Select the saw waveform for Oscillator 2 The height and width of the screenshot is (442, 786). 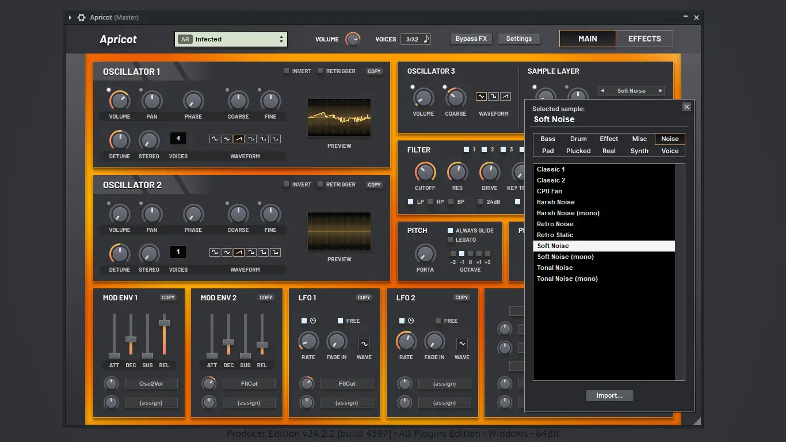tap(239, 252)
